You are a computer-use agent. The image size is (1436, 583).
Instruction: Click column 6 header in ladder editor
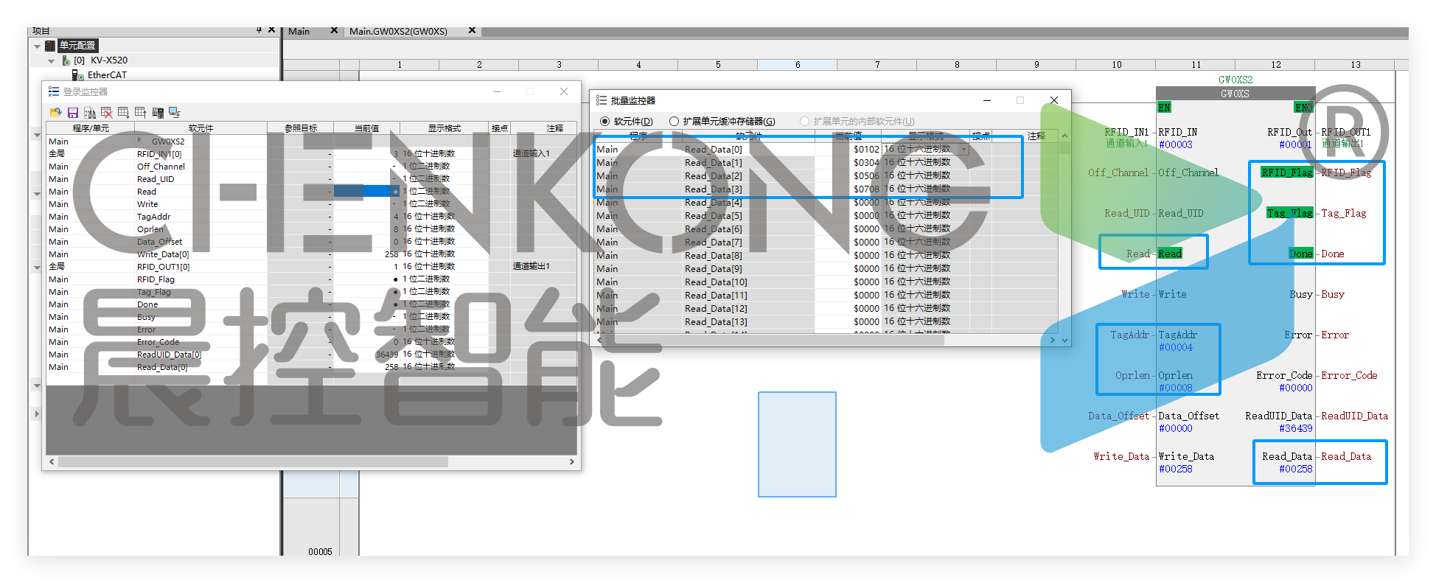point(798,65)
